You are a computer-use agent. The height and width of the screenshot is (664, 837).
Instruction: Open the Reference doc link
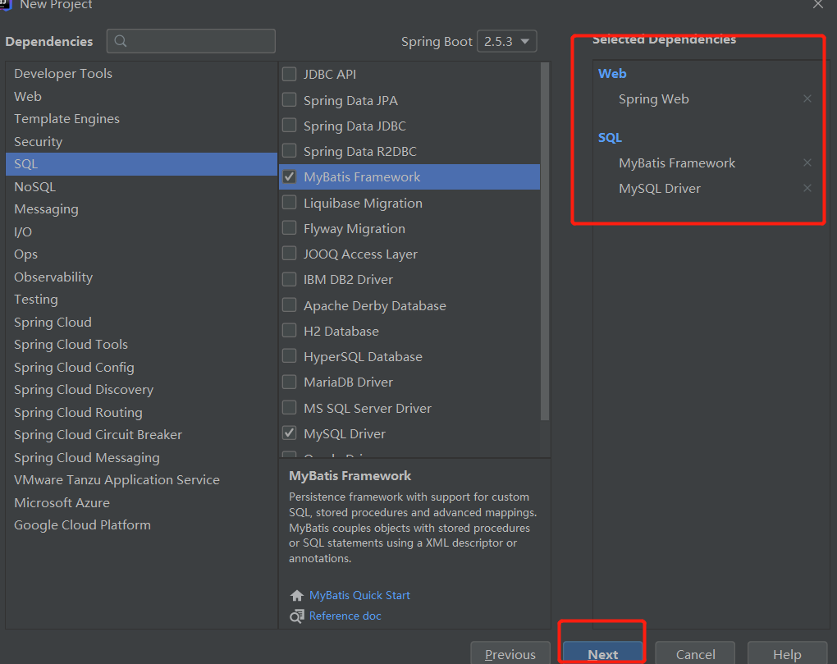[x=345, y=616]
